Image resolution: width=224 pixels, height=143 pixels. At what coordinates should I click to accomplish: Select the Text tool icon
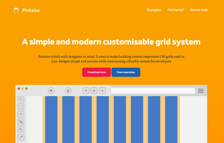(x=21, y=114)
